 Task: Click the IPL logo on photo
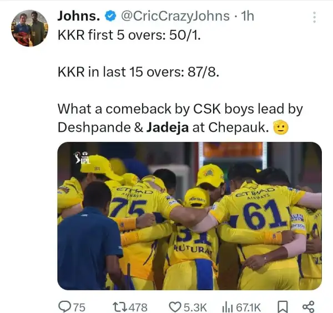82,158
